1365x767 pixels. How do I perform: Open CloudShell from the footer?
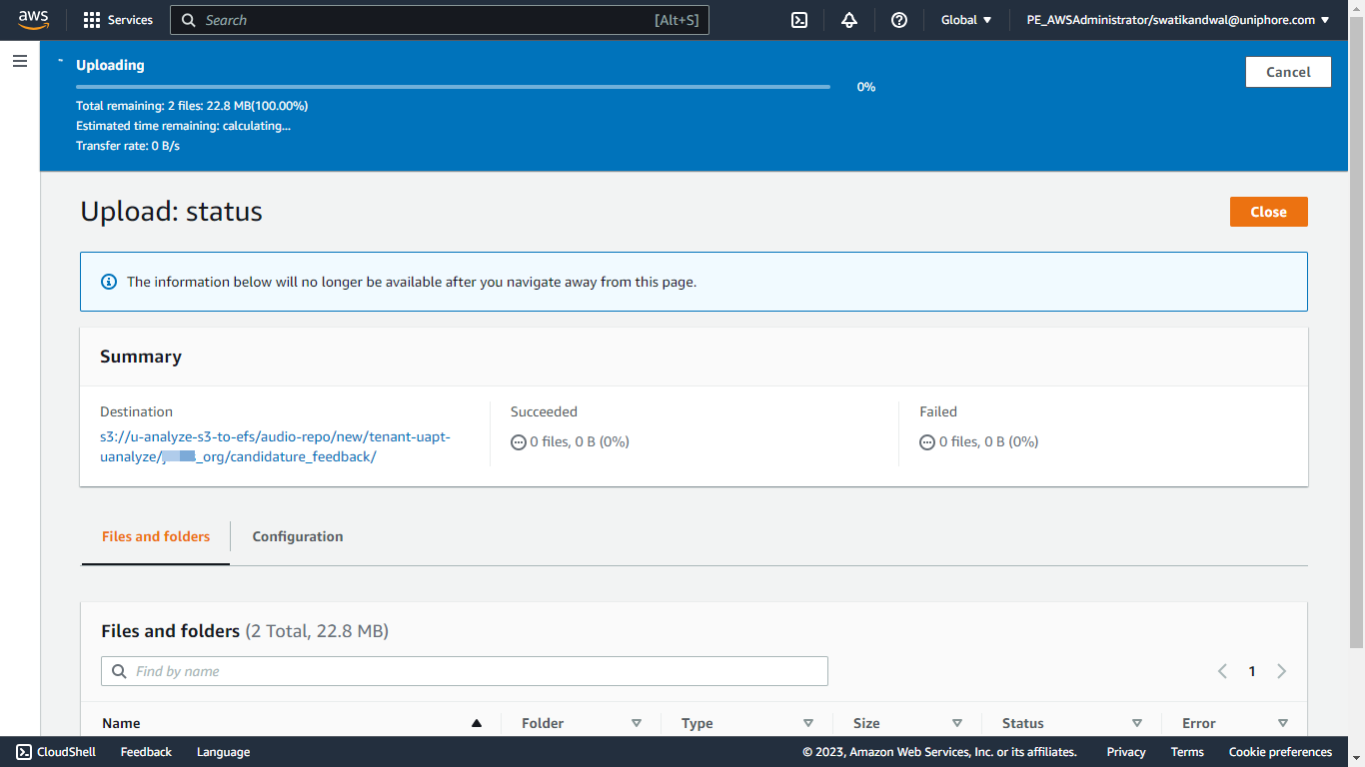point(57,752)
